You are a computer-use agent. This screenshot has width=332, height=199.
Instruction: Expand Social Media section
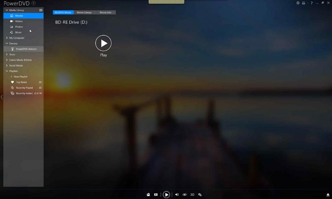tap(7, 66)
